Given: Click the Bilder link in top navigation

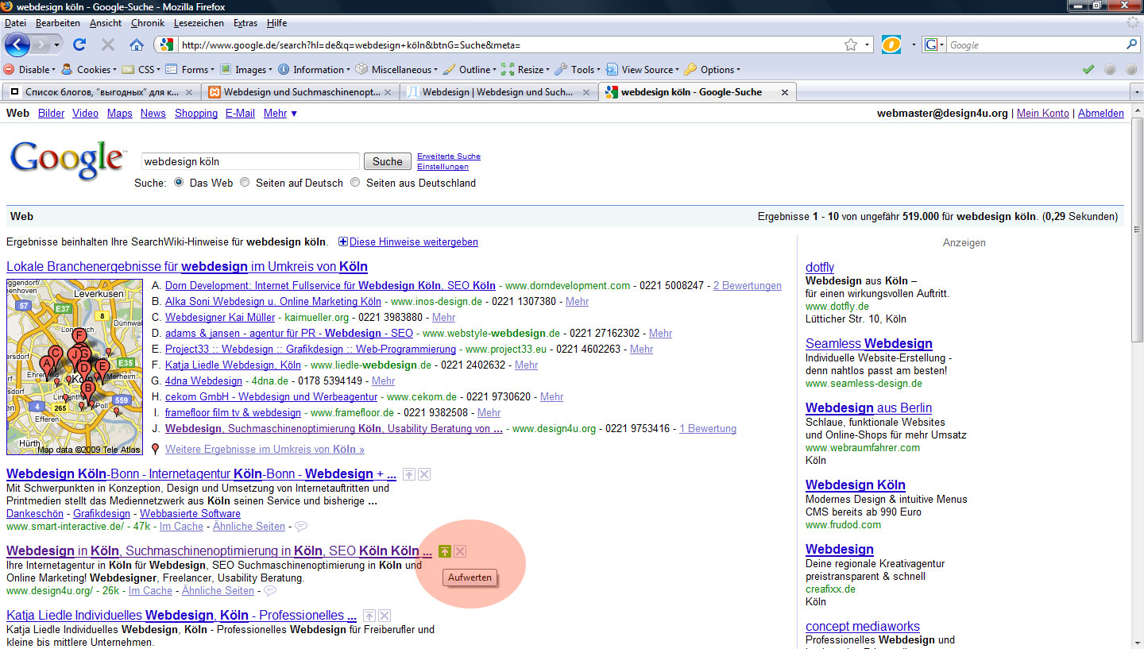Looking at the screenshot, I should tap(51, 114).
